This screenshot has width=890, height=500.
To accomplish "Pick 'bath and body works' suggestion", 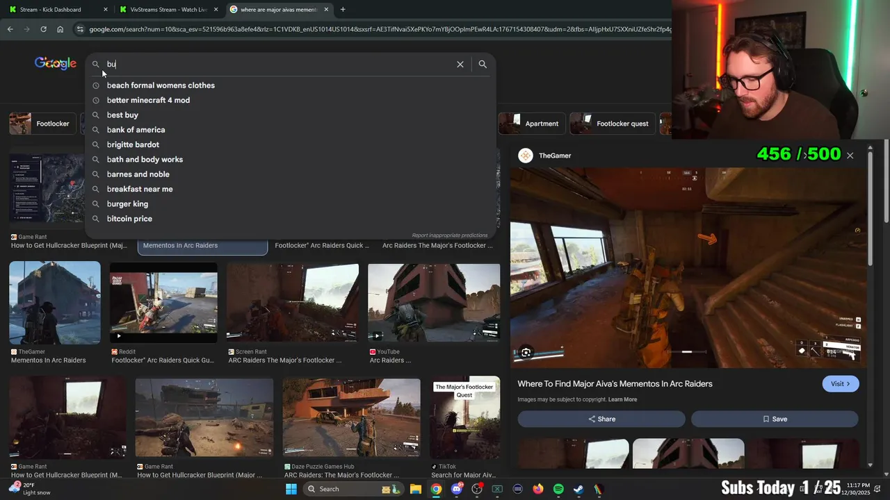I will [145, 160].
